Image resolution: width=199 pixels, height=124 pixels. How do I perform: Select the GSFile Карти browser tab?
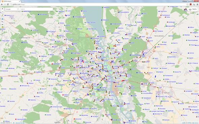(11, 1)
